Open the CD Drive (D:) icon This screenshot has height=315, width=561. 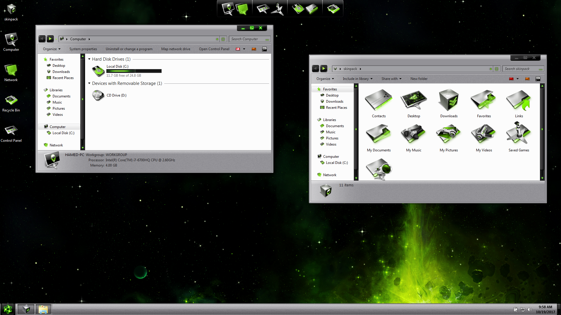point(98,95)
